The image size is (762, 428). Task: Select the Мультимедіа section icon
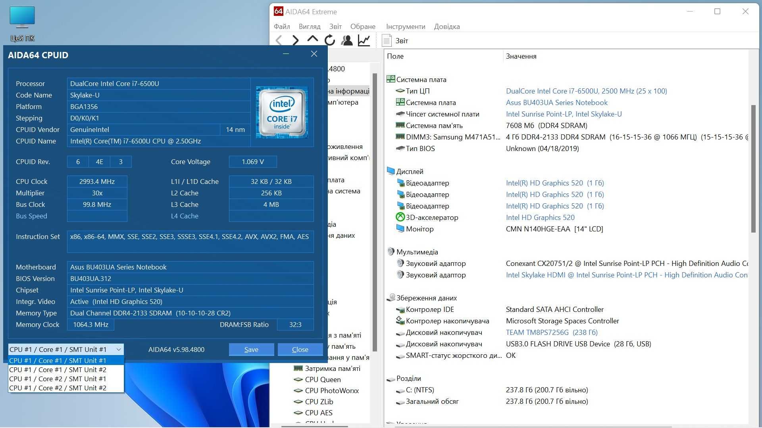(391, 252)
